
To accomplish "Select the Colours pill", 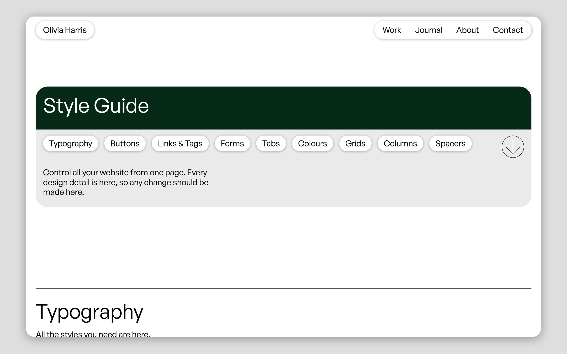I will pos(312,143).
